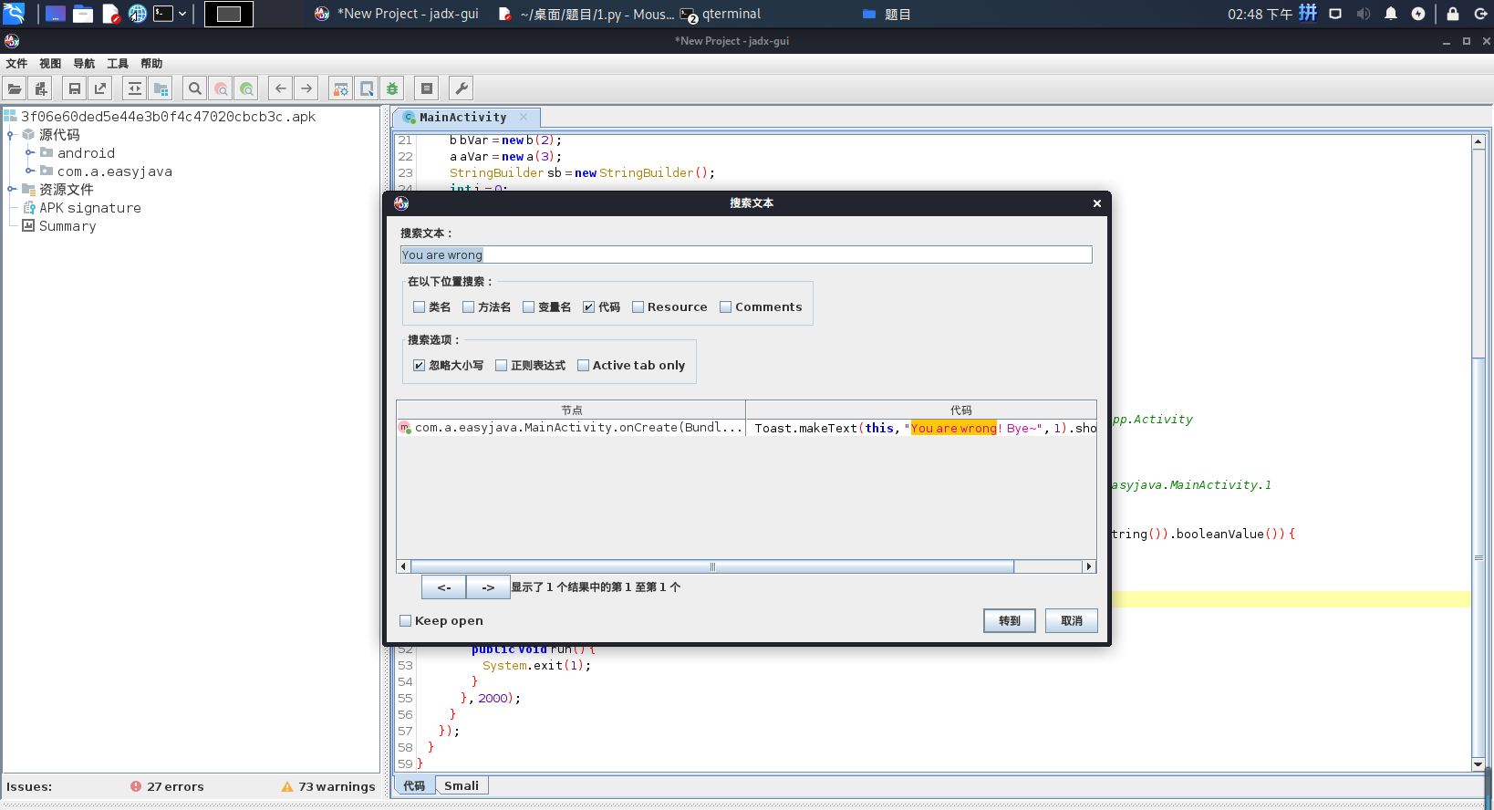1494x810 pixels.
Task: Expand the 资源文件 tree node
Action: click(x=11, y=190)
